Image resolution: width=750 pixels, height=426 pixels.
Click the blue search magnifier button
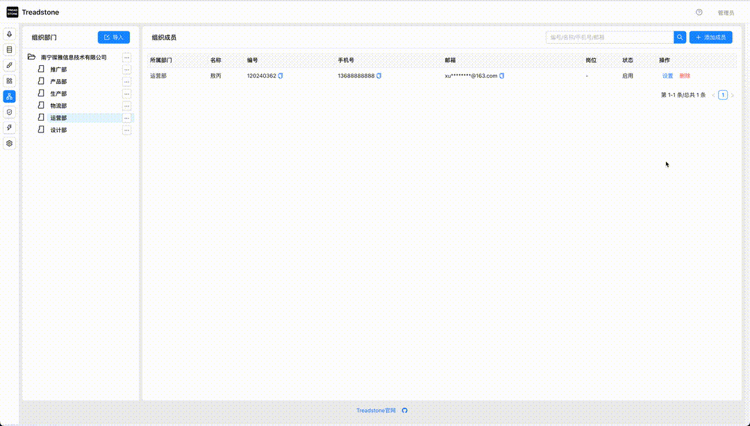680,37
